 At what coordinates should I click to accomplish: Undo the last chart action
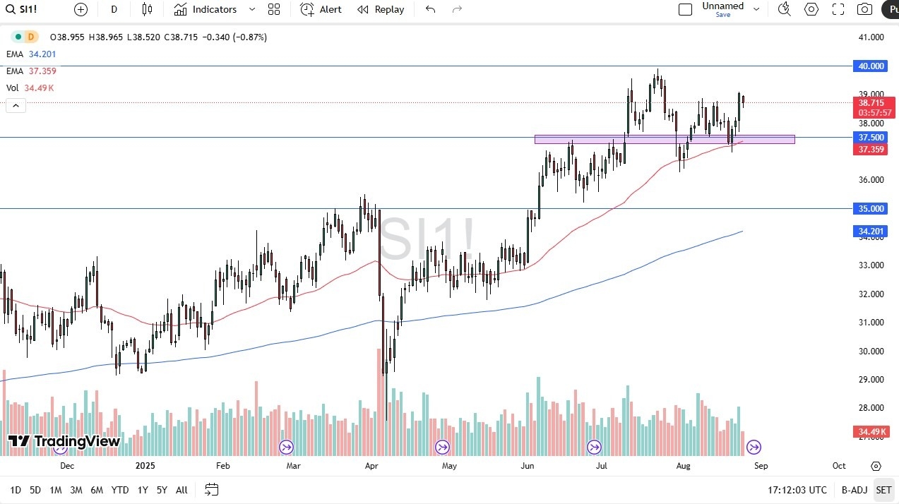click(x=429, y=9)
